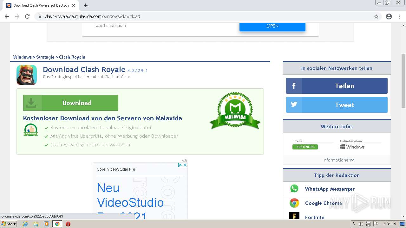This screenshot has height=228, width=406.
Task: Bookmark this page with the star icon
Action: (x=376, y=16)
